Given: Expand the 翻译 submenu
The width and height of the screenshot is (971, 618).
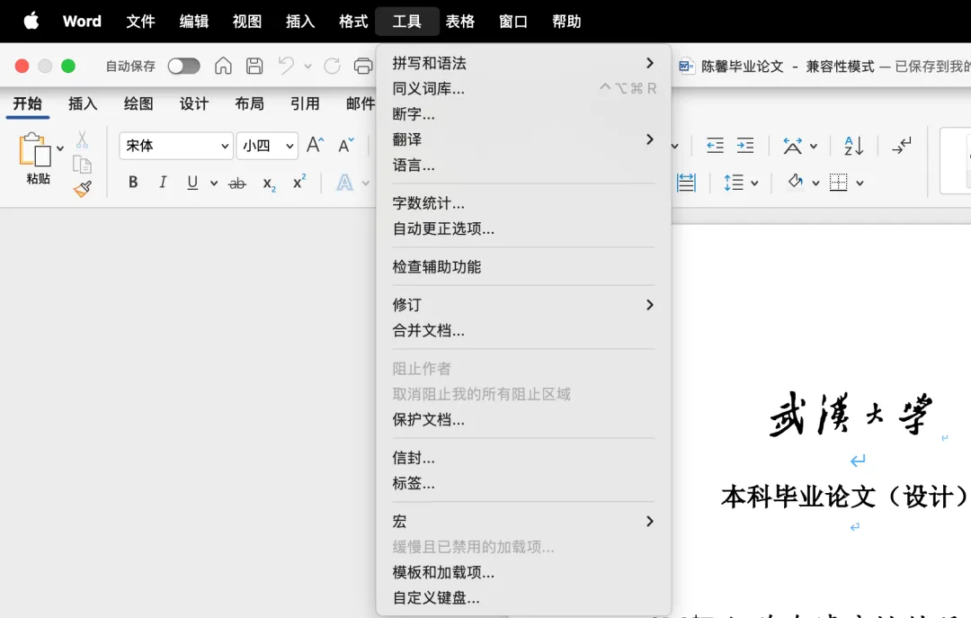Looking at the screenshot, I should pyautogui.click(x=523, y=139).
